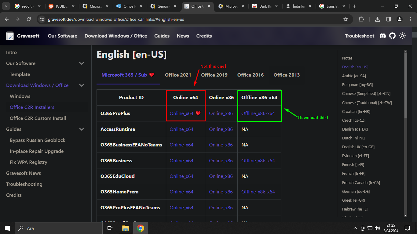Toggle Chrome side panel icon
Screen dimensions: 417x234
[x=389, y=19]
